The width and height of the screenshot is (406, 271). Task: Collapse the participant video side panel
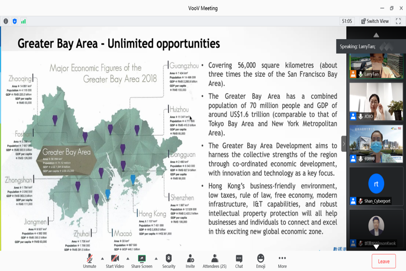pos(344,144)
